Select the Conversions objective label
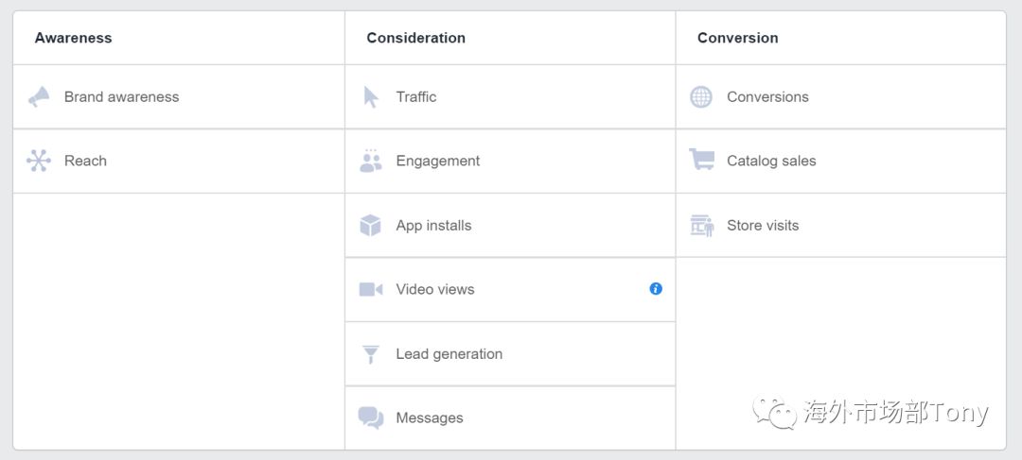1022x460 pixels. 767,96
